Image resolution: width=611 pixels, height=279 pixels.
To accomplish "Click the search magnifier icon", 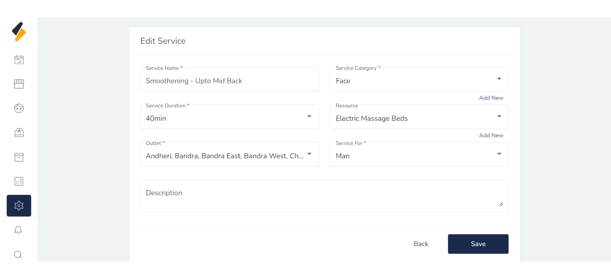I will coord(18,255).
